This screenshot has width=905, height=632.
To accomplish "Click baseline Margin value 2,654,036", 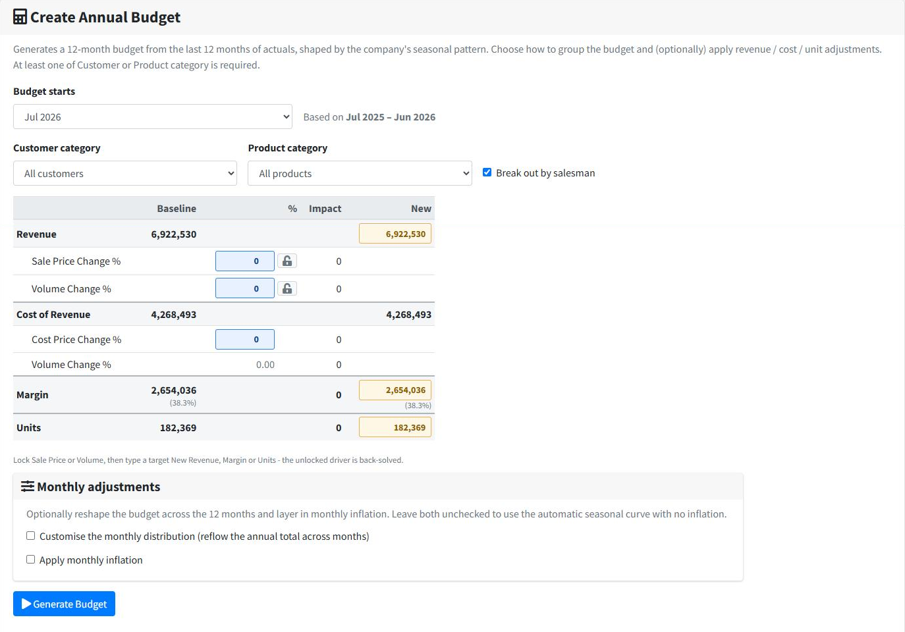I will [174, 390].
